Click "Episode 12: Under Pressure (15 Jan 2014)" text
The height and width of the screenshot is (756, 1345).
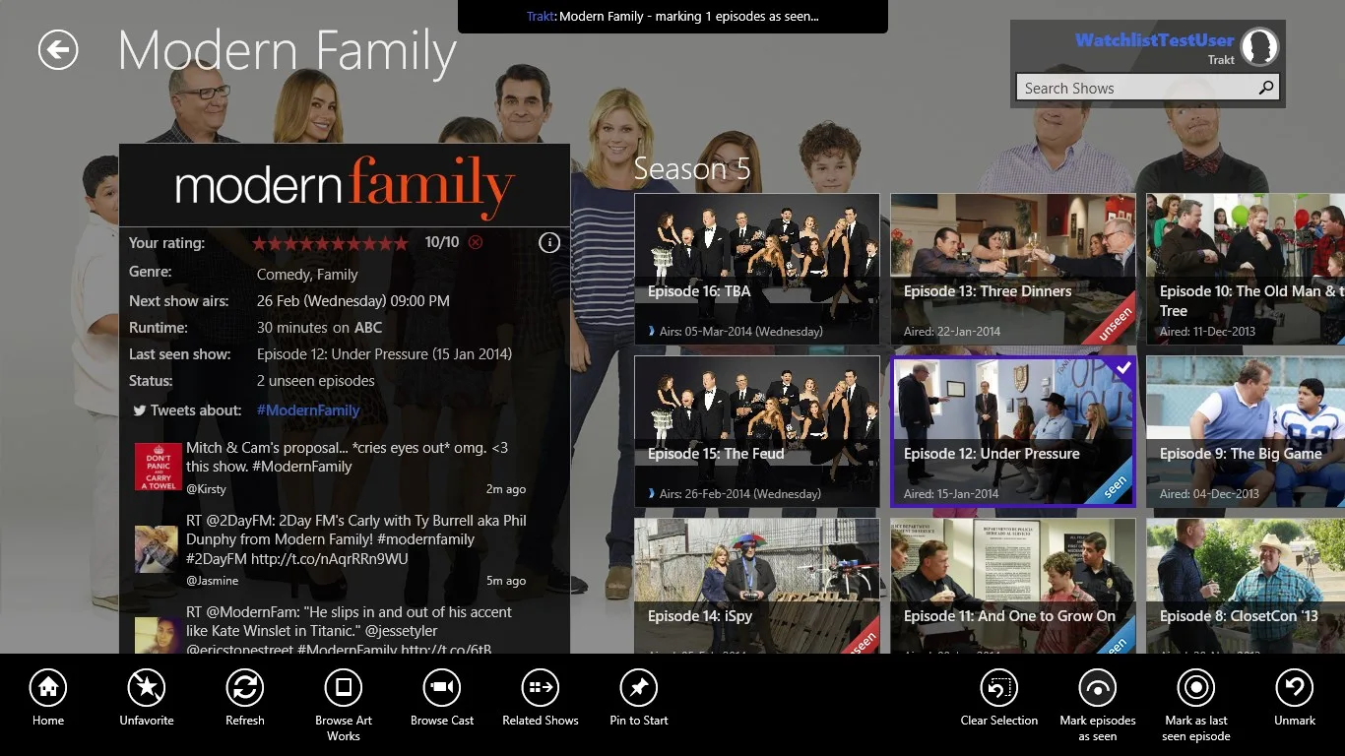pyautogui.click(x=385, y=354)
